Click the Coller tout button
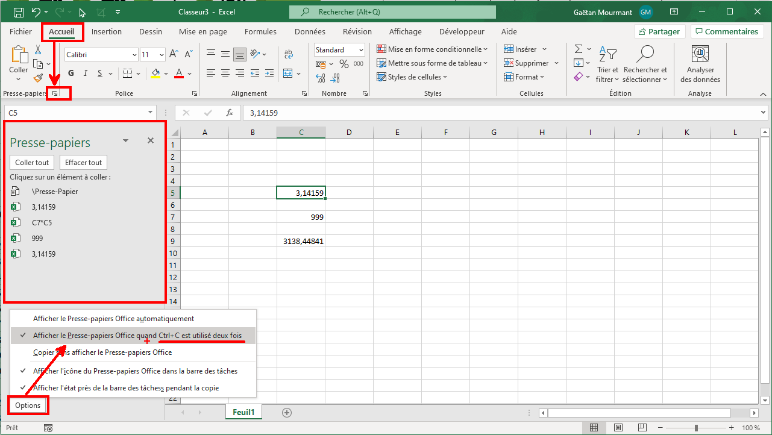The image size is (772, 435). point(32,163)
